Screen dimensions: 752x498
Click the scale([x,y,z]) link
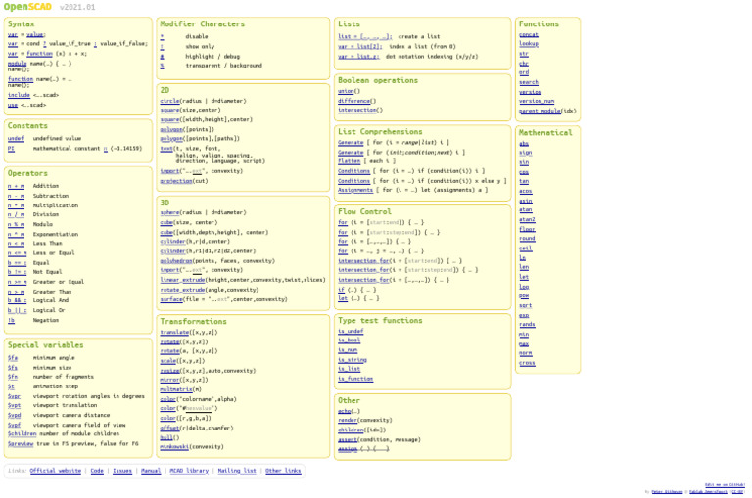(x=167, y=361)
